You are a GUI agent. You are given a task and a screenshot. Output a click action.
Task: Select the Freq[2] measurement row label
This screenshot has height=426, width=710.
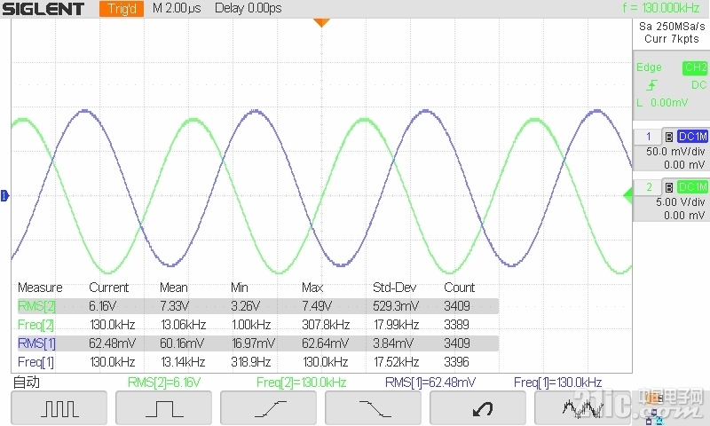point(35,325)
